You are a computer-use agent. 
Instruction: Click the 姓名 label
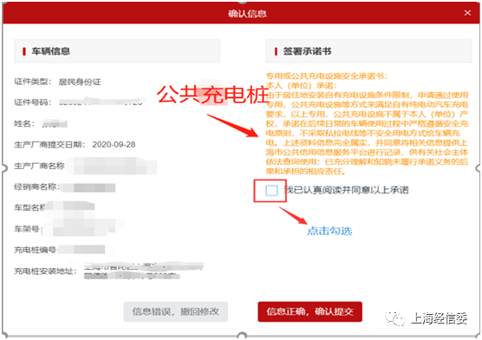click(24, 124)
